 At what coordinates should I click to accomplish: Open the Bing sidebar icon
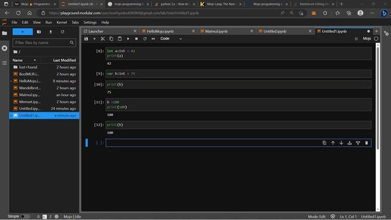[384, 13]
